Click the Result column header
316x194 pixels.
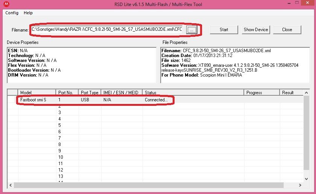[x=292, y=92]
